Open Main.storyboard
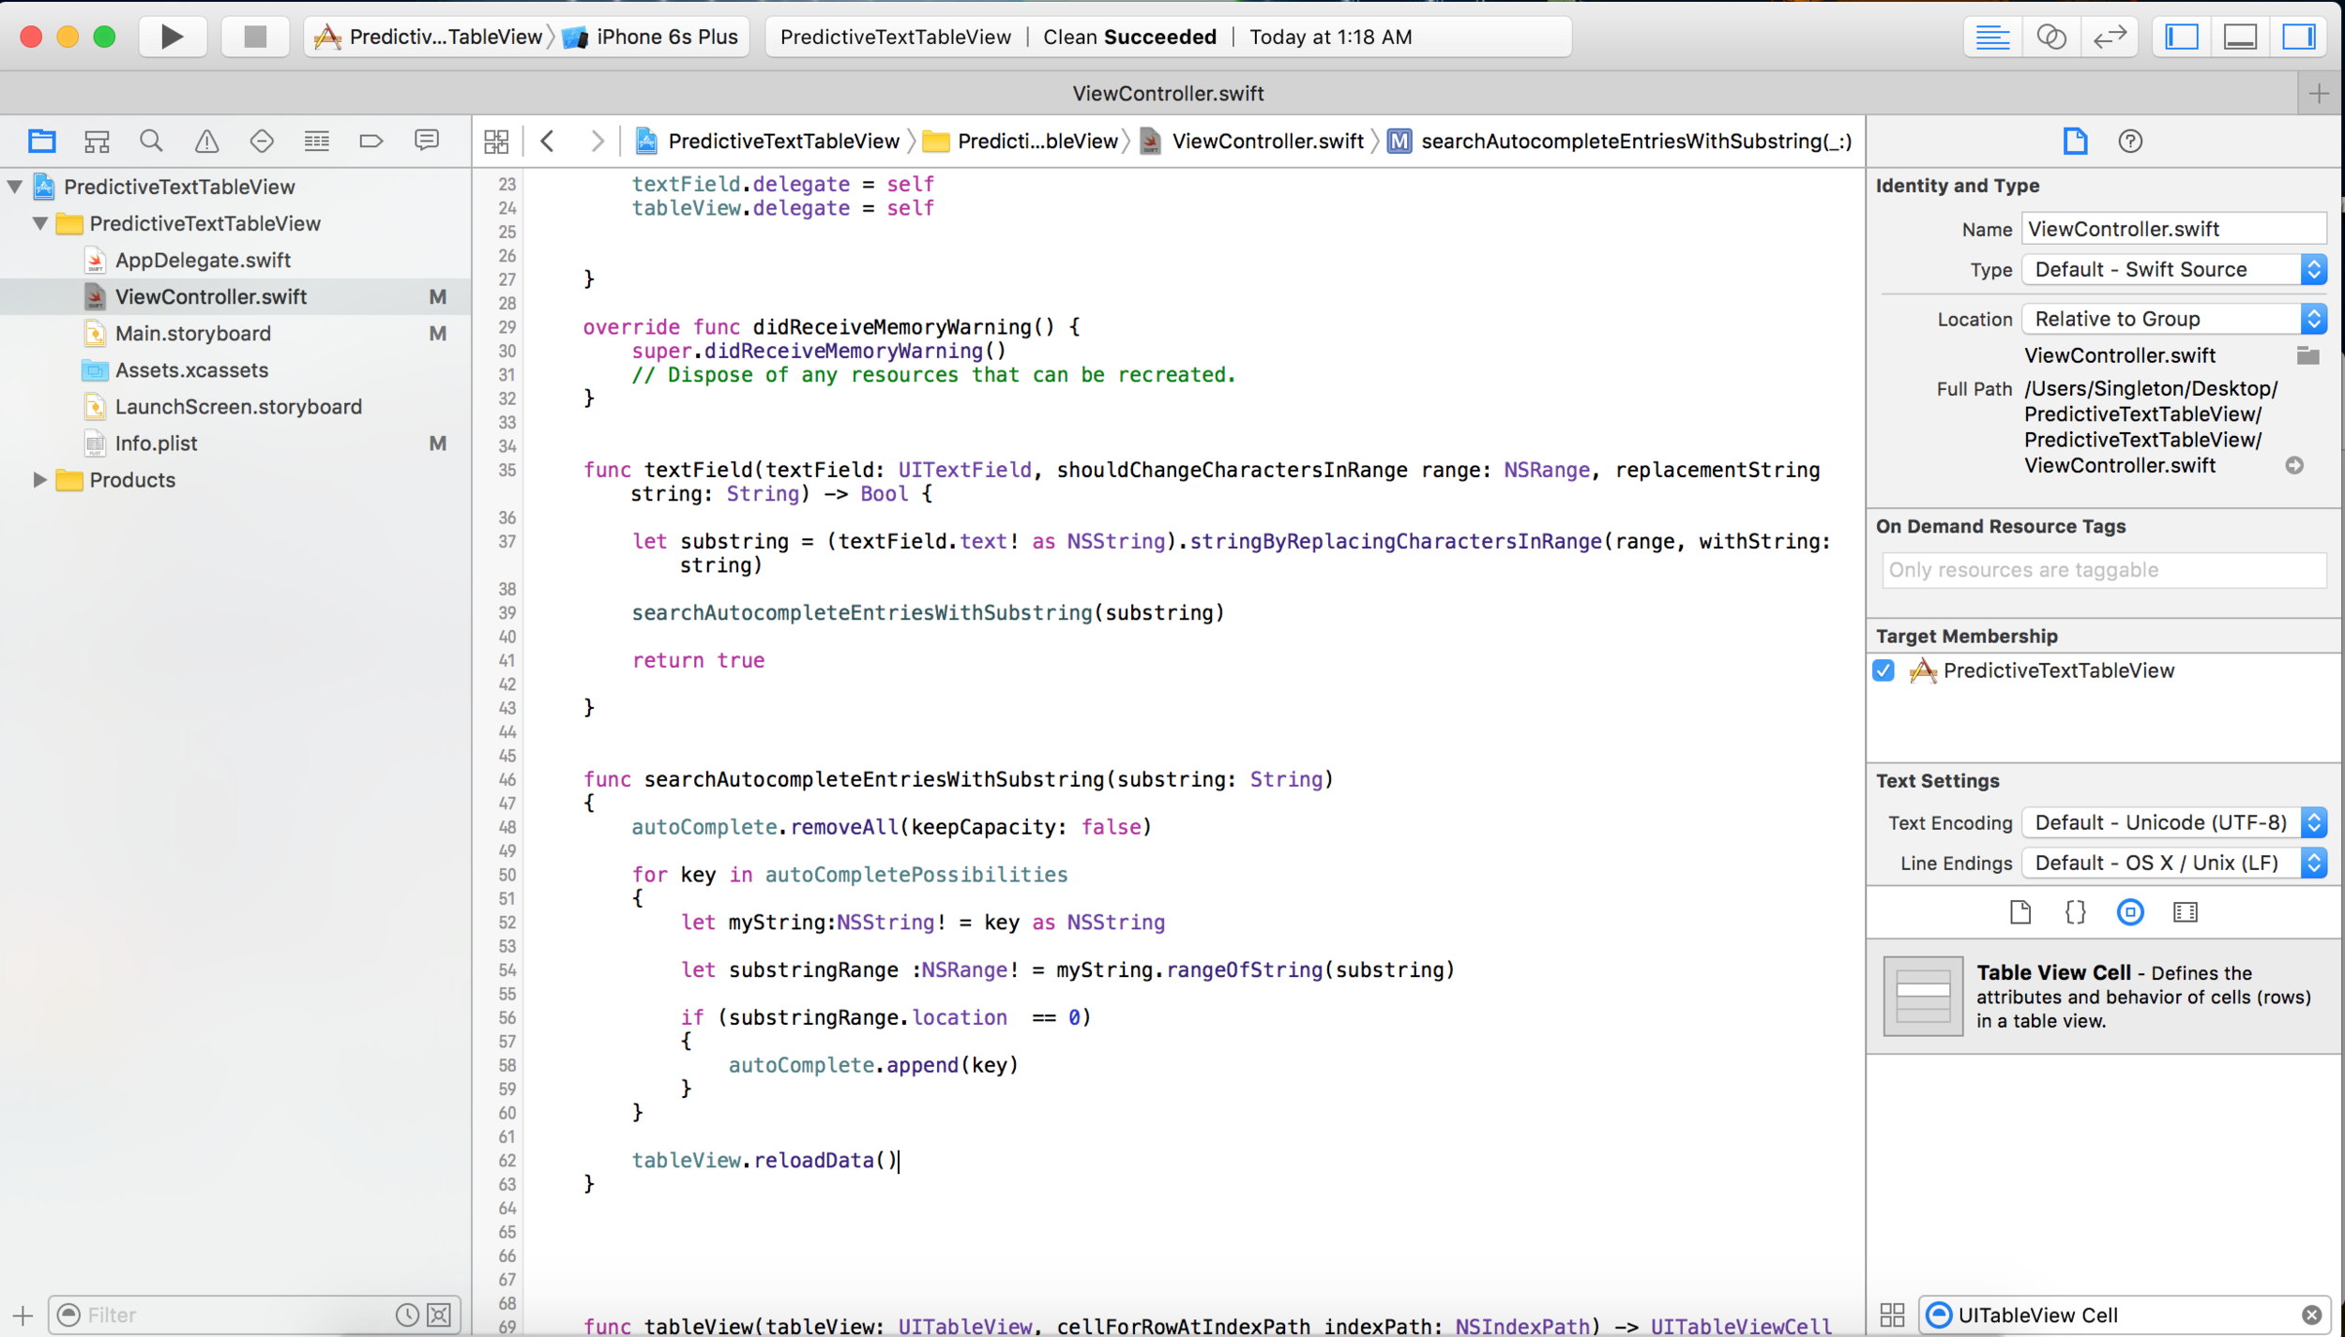Viewport: 2345px width, 1337px height. 192,333
